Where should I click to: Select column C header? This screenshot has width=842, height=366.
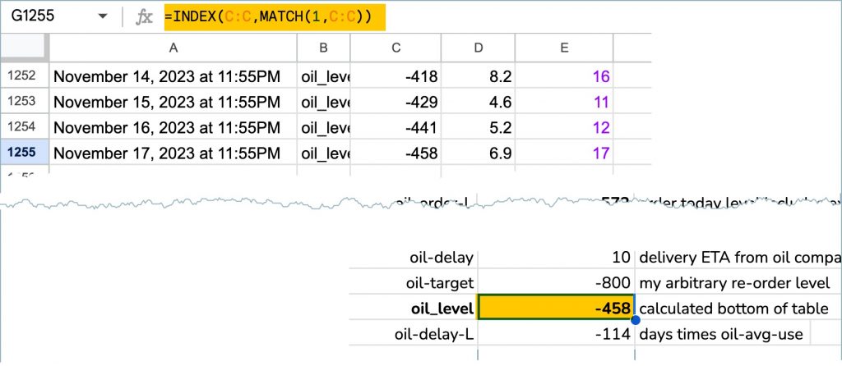coord(396,48)
